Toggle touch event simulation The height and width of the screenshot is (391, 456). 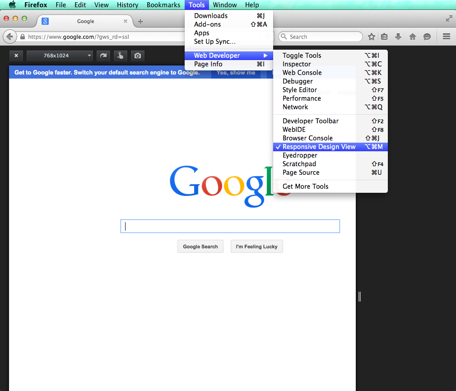click(x=121, y=56)
